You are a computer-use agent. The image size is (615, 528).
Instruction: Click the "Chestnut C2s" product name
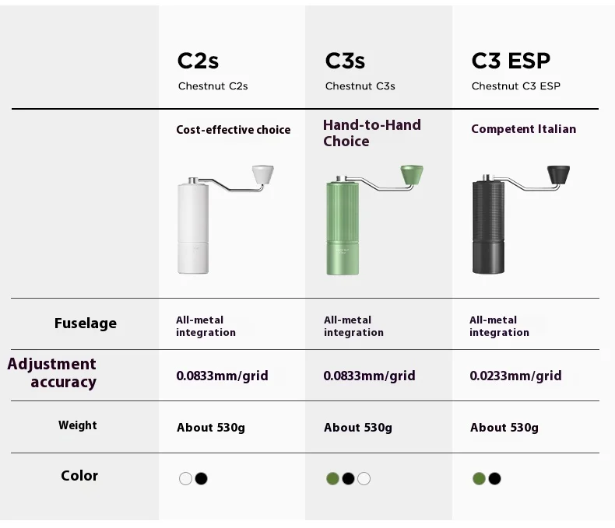point(213,86)
